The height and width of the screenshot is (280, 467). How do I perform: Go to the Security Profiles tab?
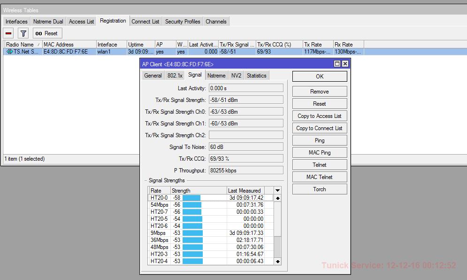pos(183,22)
